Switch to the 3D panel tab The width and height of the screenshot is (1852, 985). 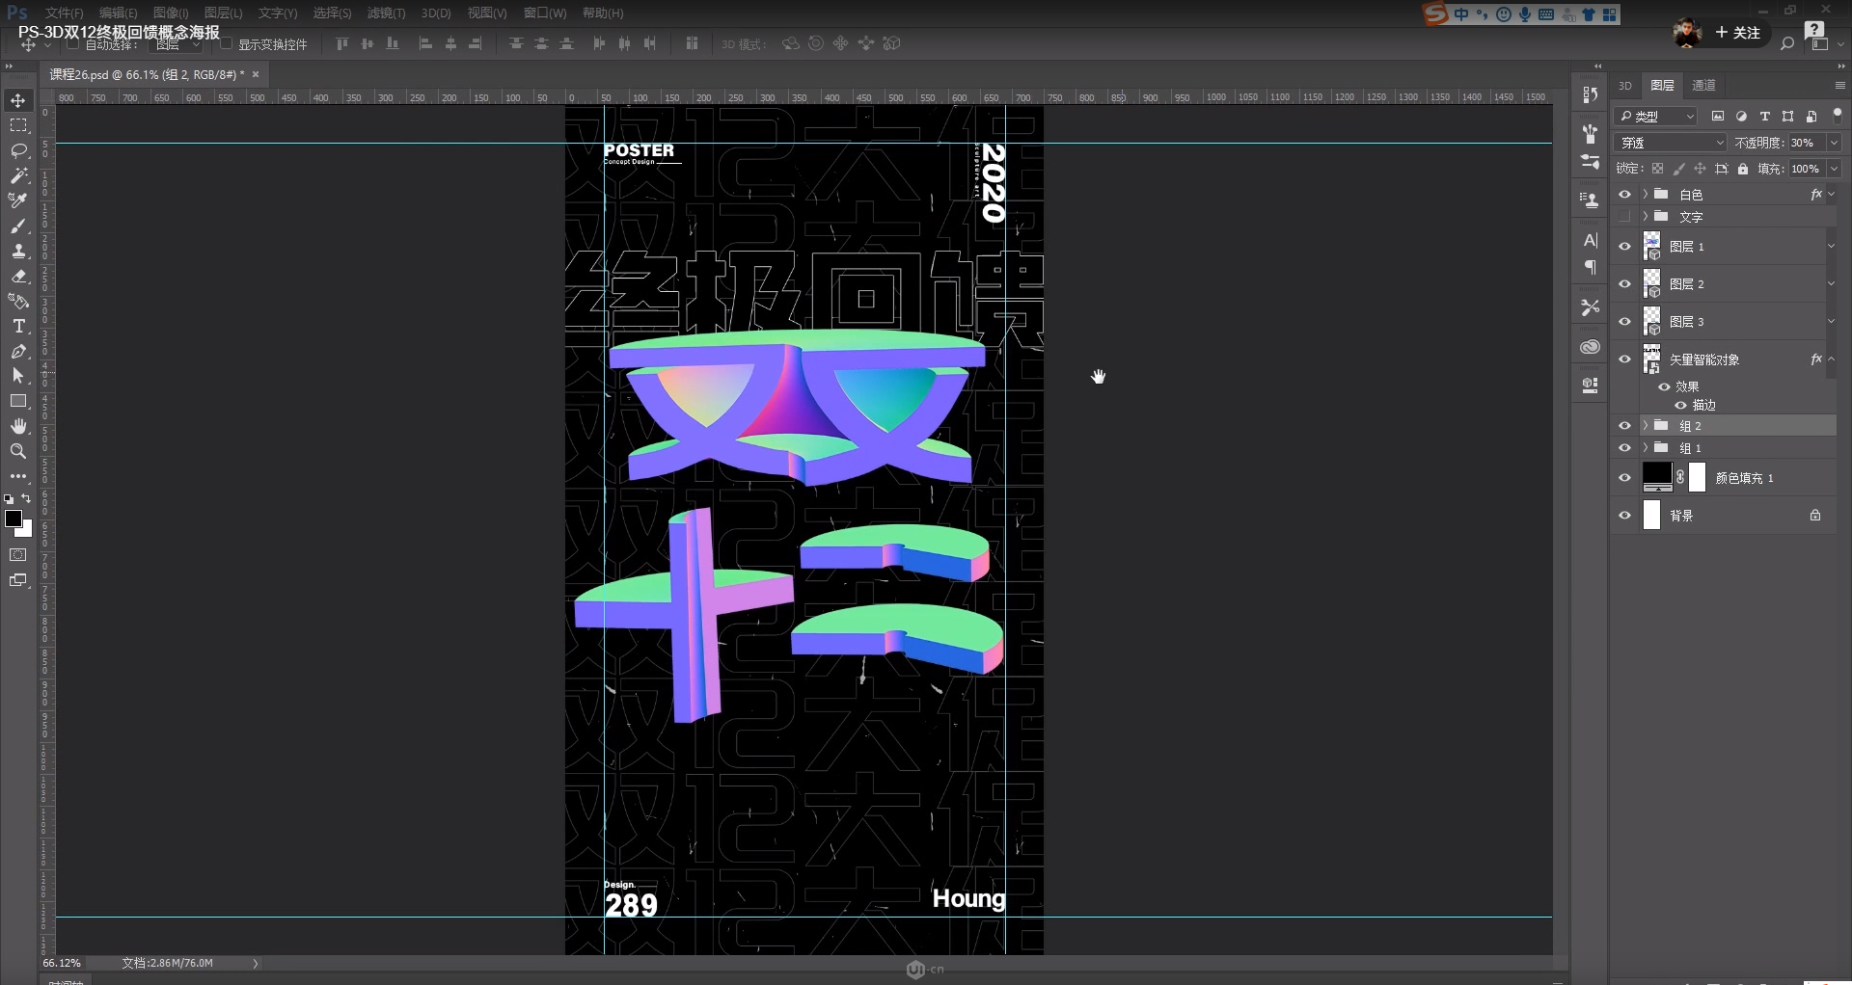[x=1625, y=86]
